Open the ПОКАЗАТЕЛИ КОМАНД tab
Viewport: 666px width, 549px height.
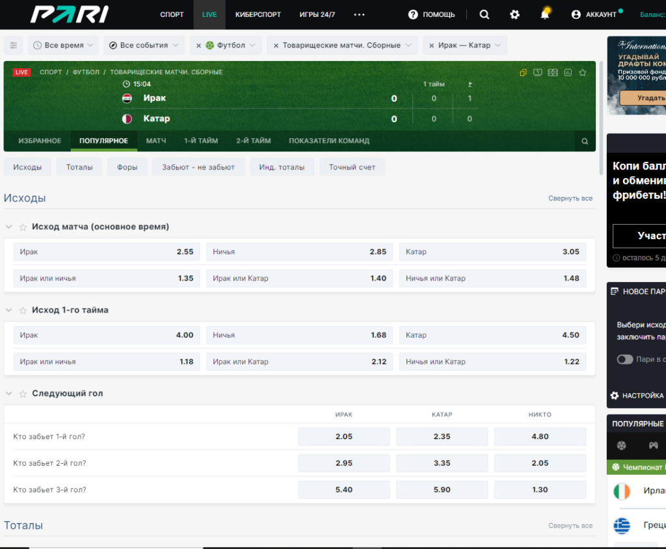point(329,141)
